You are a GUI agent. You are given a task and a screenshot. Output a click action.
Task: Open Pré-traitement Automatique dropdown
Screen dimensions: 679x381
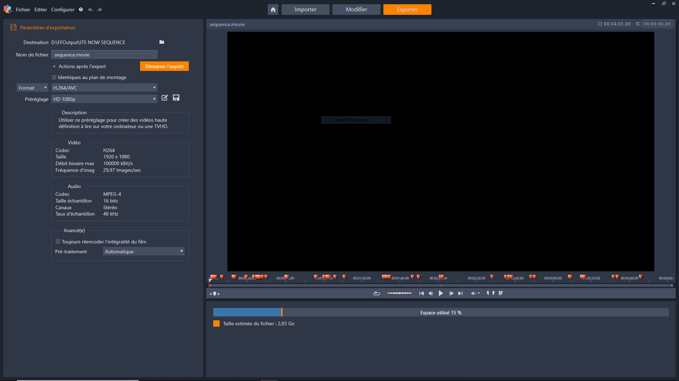[x=144, y=252]
